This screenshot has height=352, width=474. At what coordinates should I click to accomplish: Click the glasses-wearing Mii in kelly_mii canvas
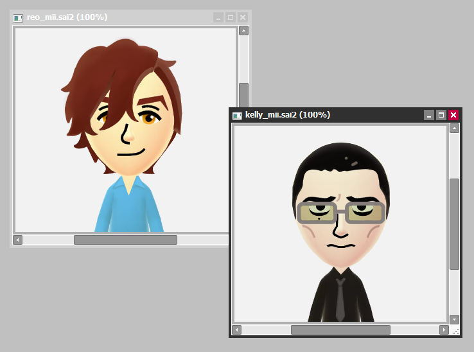(x=341, y=232)
